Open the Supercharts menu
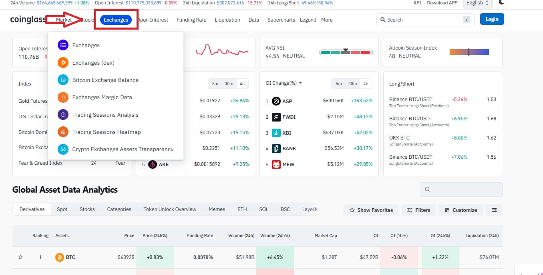This screenshot has width=543, height=275. [281, 20]
